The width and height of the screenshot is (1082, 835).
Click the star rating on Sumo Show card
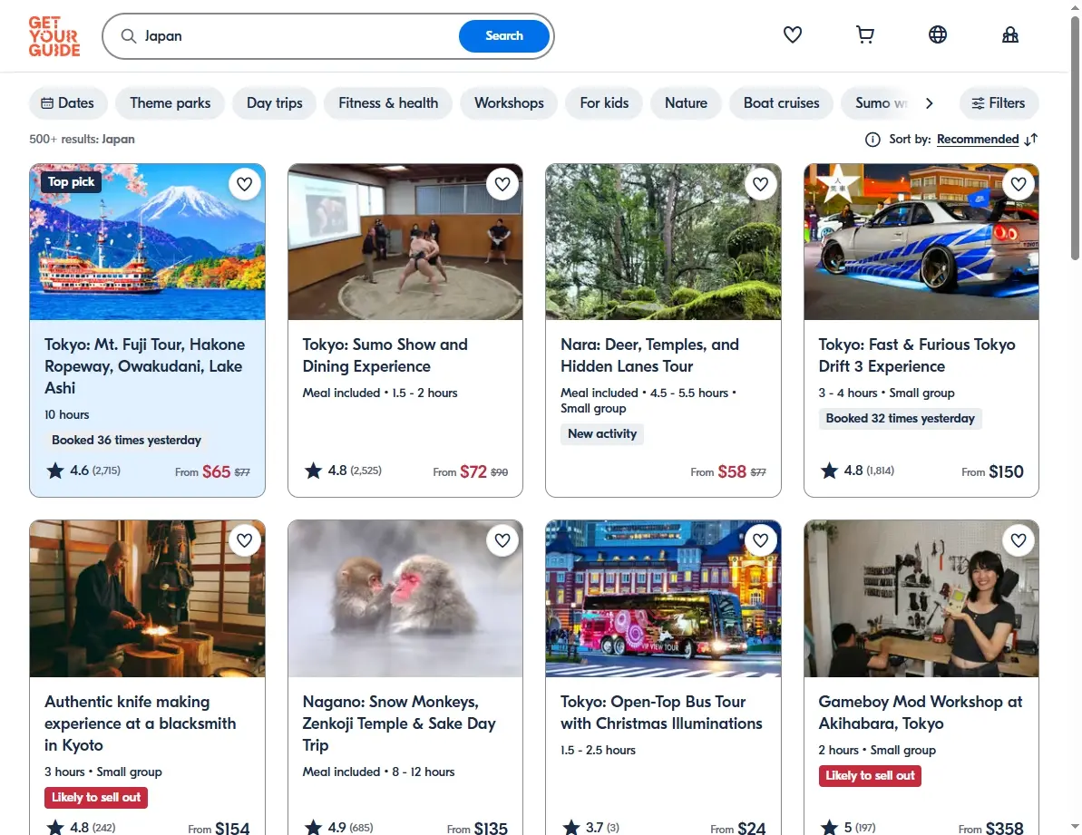342,471
